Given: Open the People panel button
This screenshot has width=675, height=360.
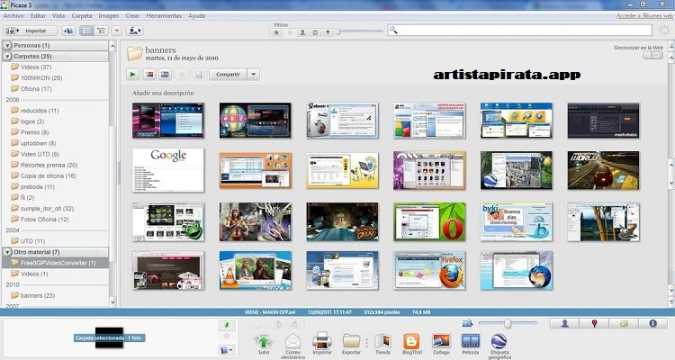Looking at the screenshot, I should [565, 323].
